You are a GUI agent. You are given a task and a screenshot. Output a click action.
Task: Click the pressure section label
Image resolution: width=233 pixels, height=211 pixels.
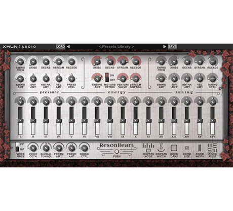coord(49,92)
